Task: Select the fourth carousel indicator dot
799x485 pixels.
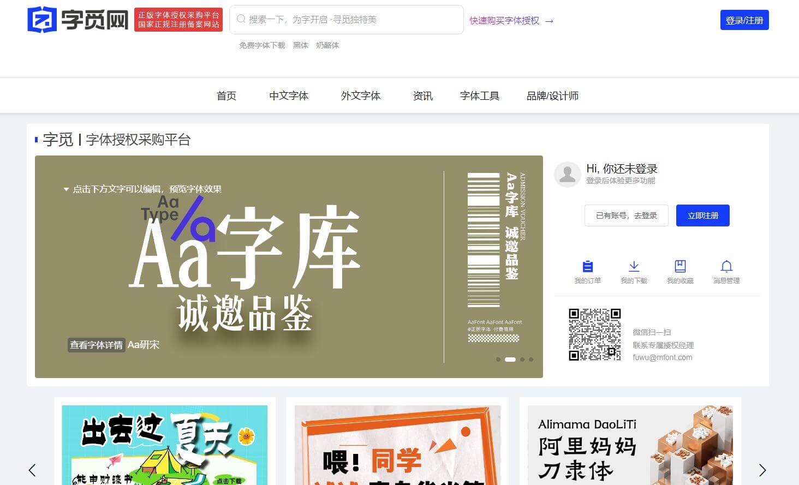Action: pos(531,360)
